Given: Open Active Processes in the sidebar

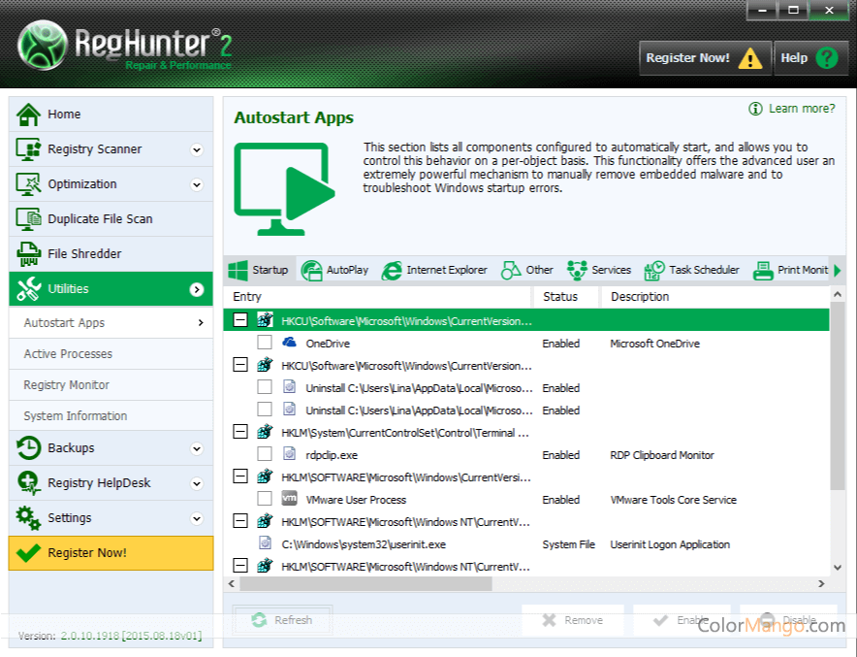Looking at the screenshot, I should (x=111, y=354).
